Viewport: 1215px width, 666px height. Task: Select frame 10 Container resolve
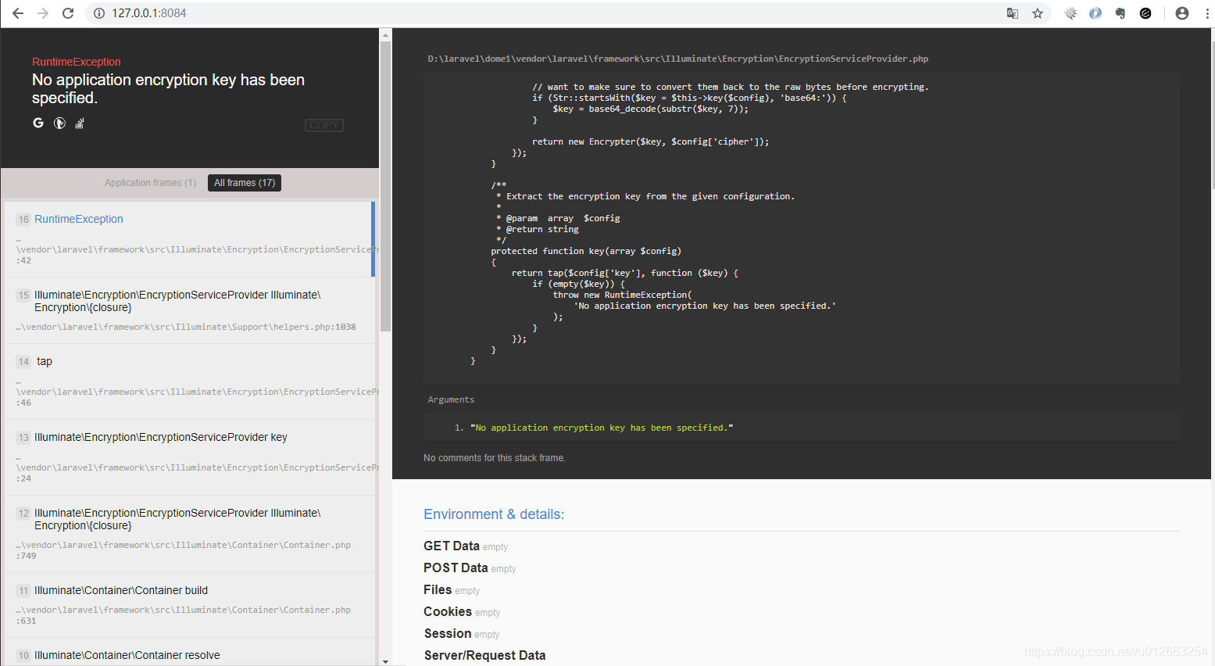[x=190, y=653]
